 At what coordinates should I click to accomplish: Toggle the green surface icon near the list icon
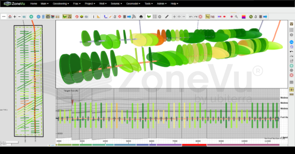click(x=149, y=17)
